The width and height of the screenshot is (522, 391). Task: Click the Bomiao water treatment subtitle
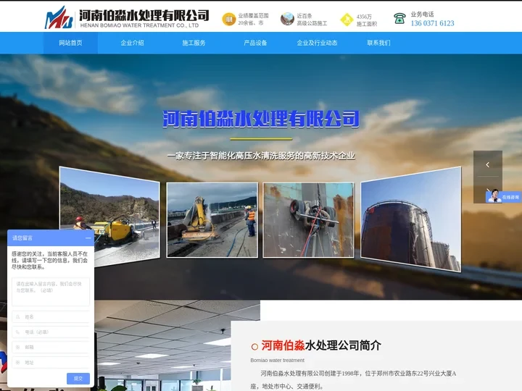277,360
